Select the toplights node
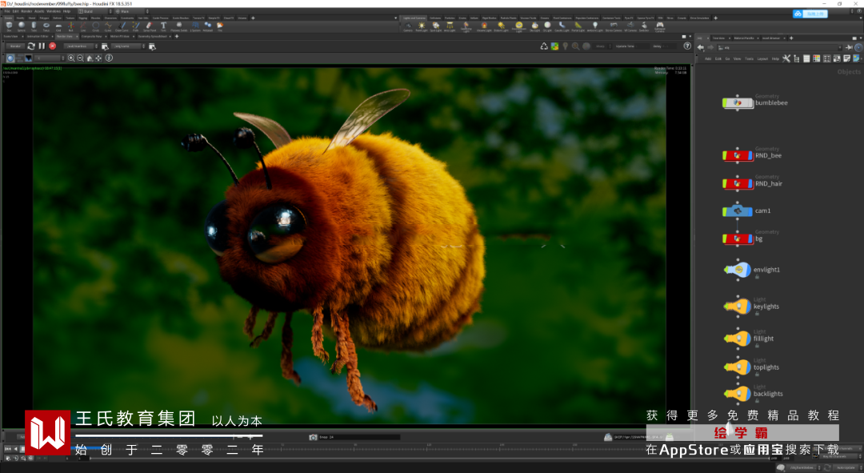Viewport: 864px width, 473px height. click(x=738, y=367)
